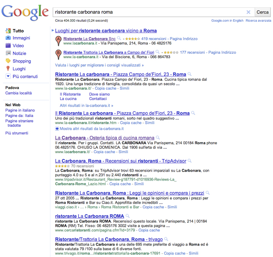Clear the search box with X
This screenshot has width=273, height=257.
(x=248, y=12)
